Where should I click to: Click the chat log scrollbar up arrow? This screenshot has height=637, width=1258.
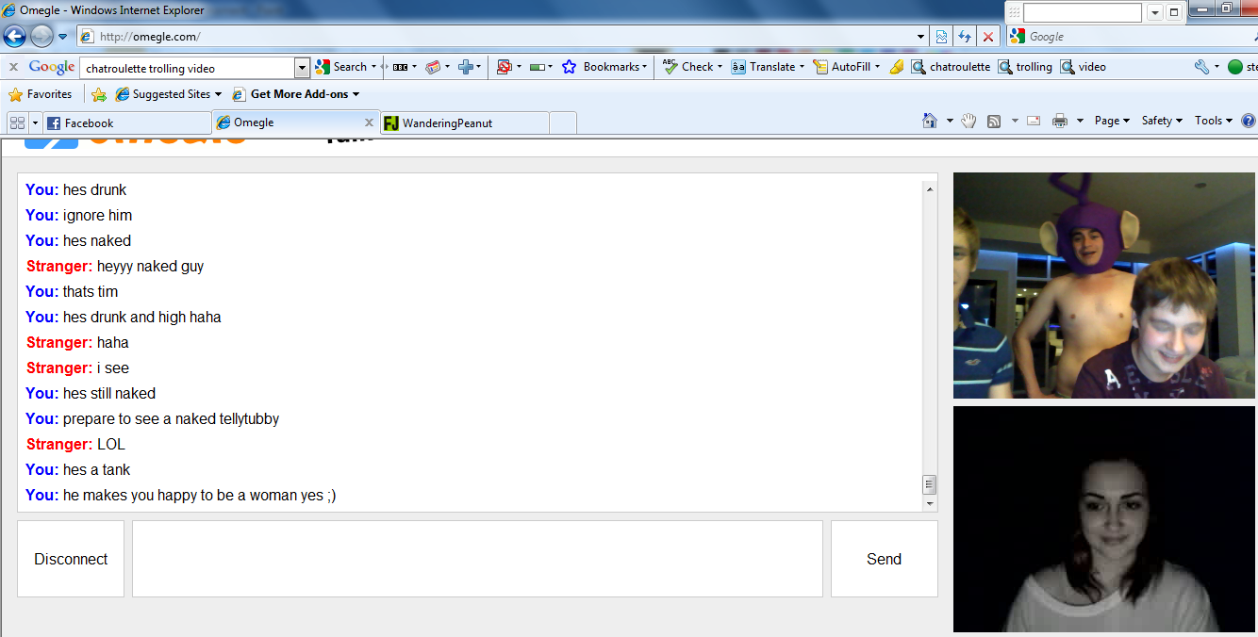pyautogui.click(x=929, y=189)
